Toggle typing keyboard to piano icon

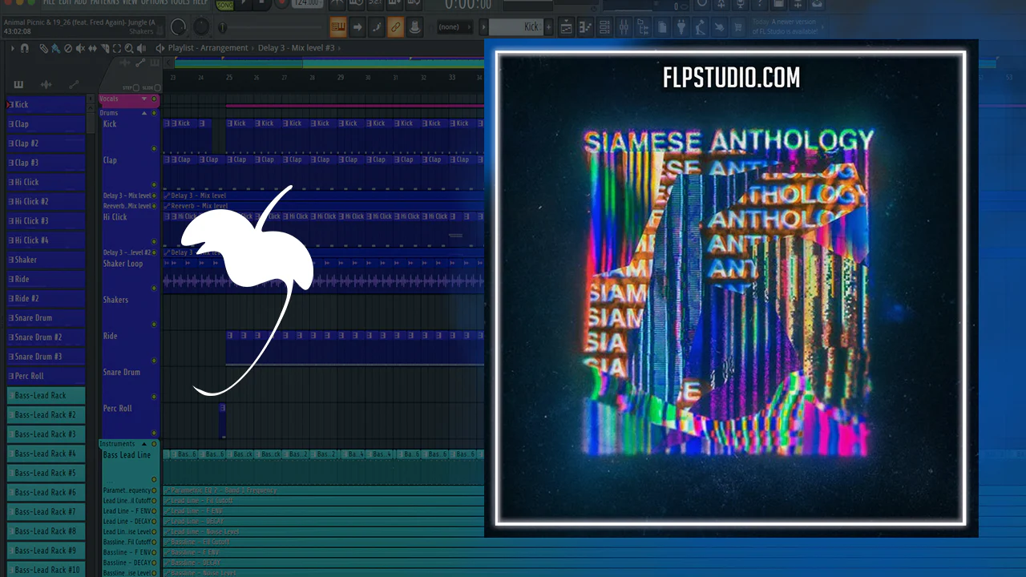[x=338, y=27]
